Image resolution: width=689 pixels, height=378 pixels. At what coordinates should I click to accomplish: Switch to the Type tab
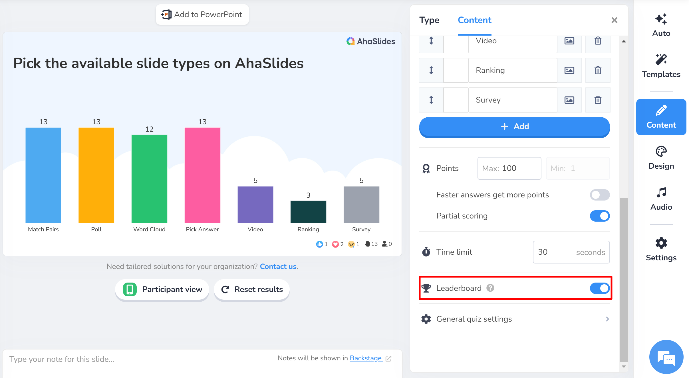429,20
